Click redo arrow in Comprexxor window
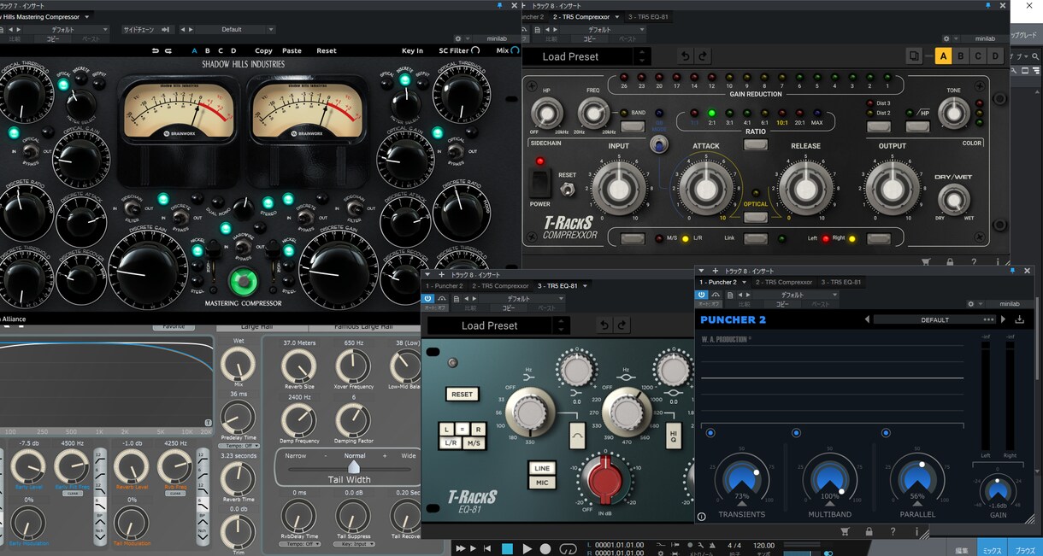 (x=703, y=56)
